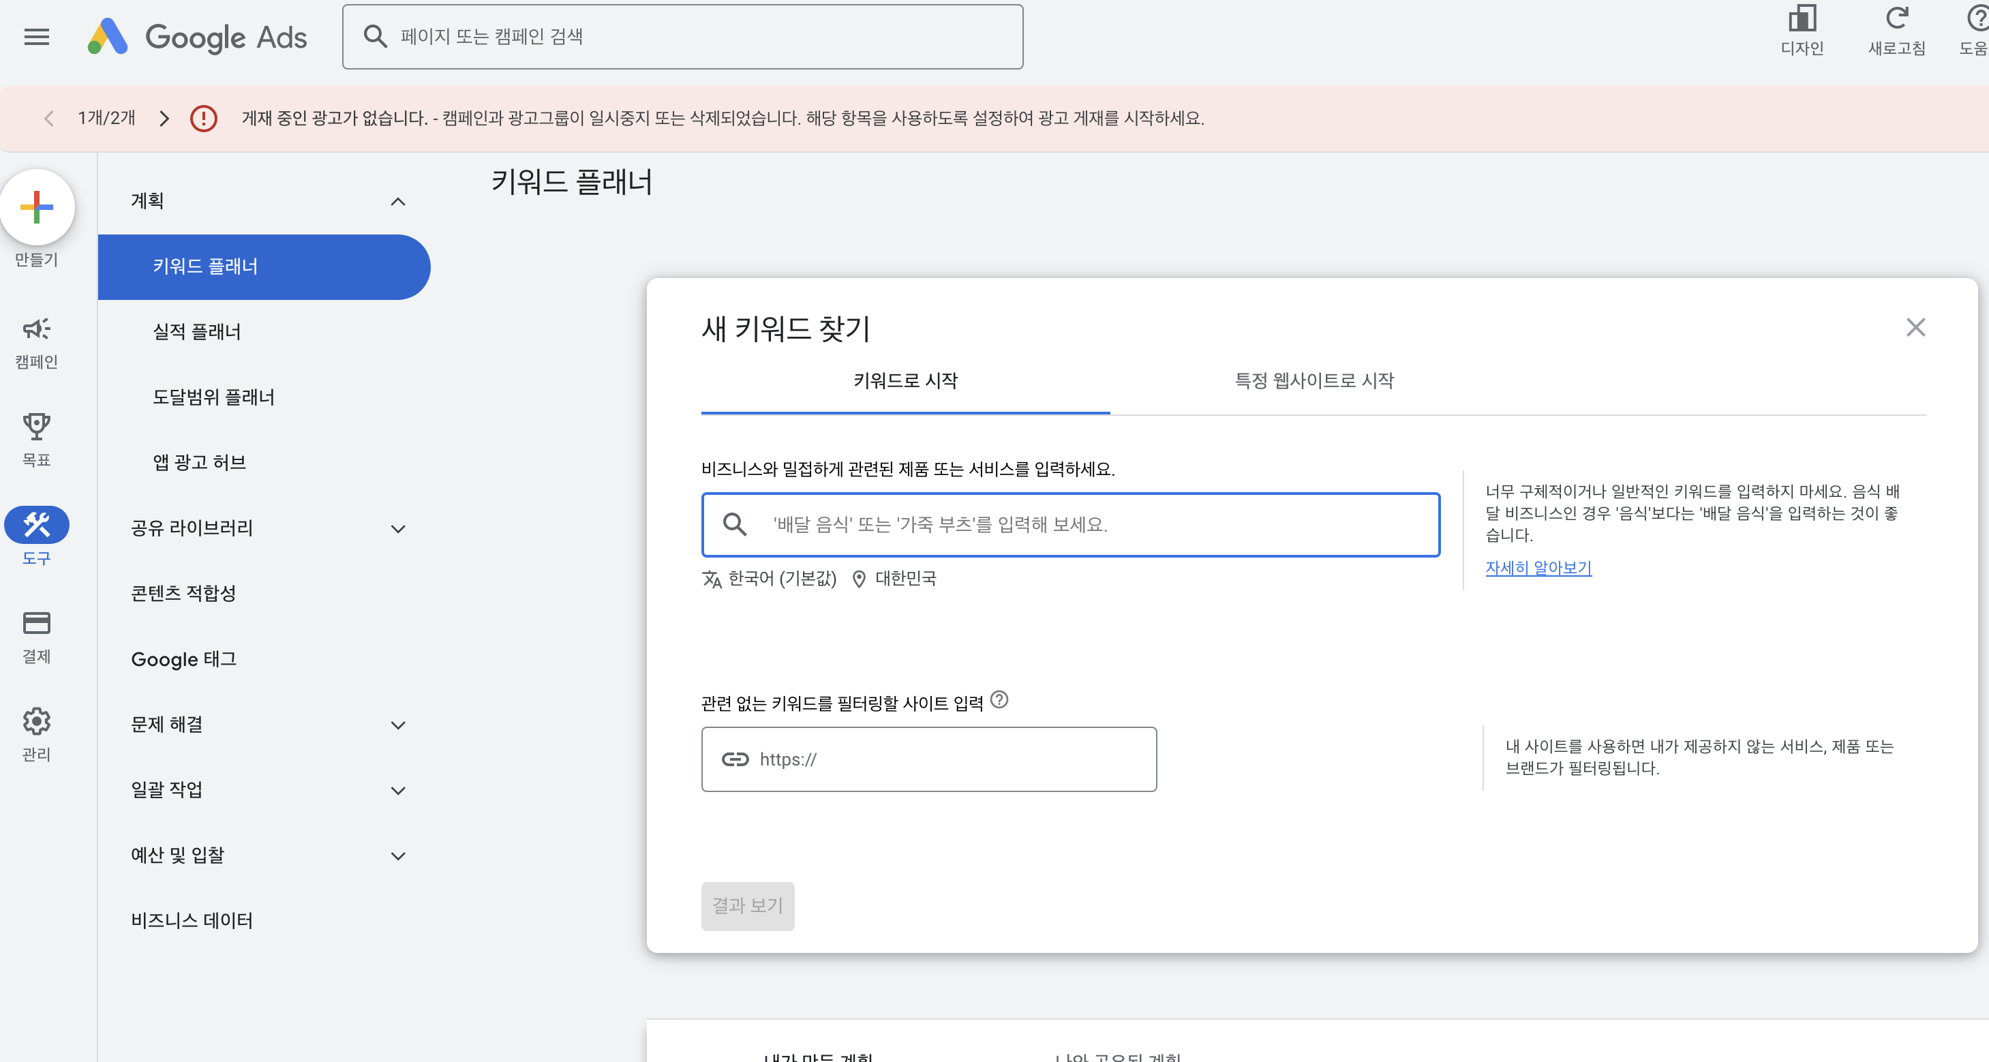This screenshot has width=1989, height=1062.
Task: Open Goals (목표) trophy icon
Action: tap(36, 425)
